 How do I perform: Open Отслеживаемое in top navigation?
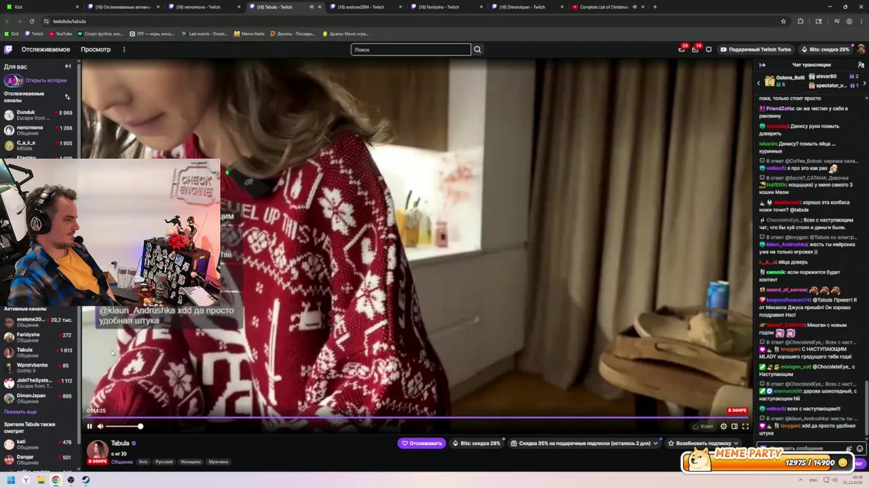(x=45, y=49)
